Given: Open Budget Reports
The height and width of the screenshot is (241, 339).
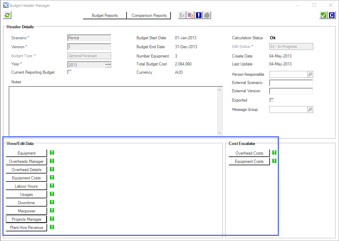Looking at the screenshot, I should pyautogui.click(x=105, y=15).
